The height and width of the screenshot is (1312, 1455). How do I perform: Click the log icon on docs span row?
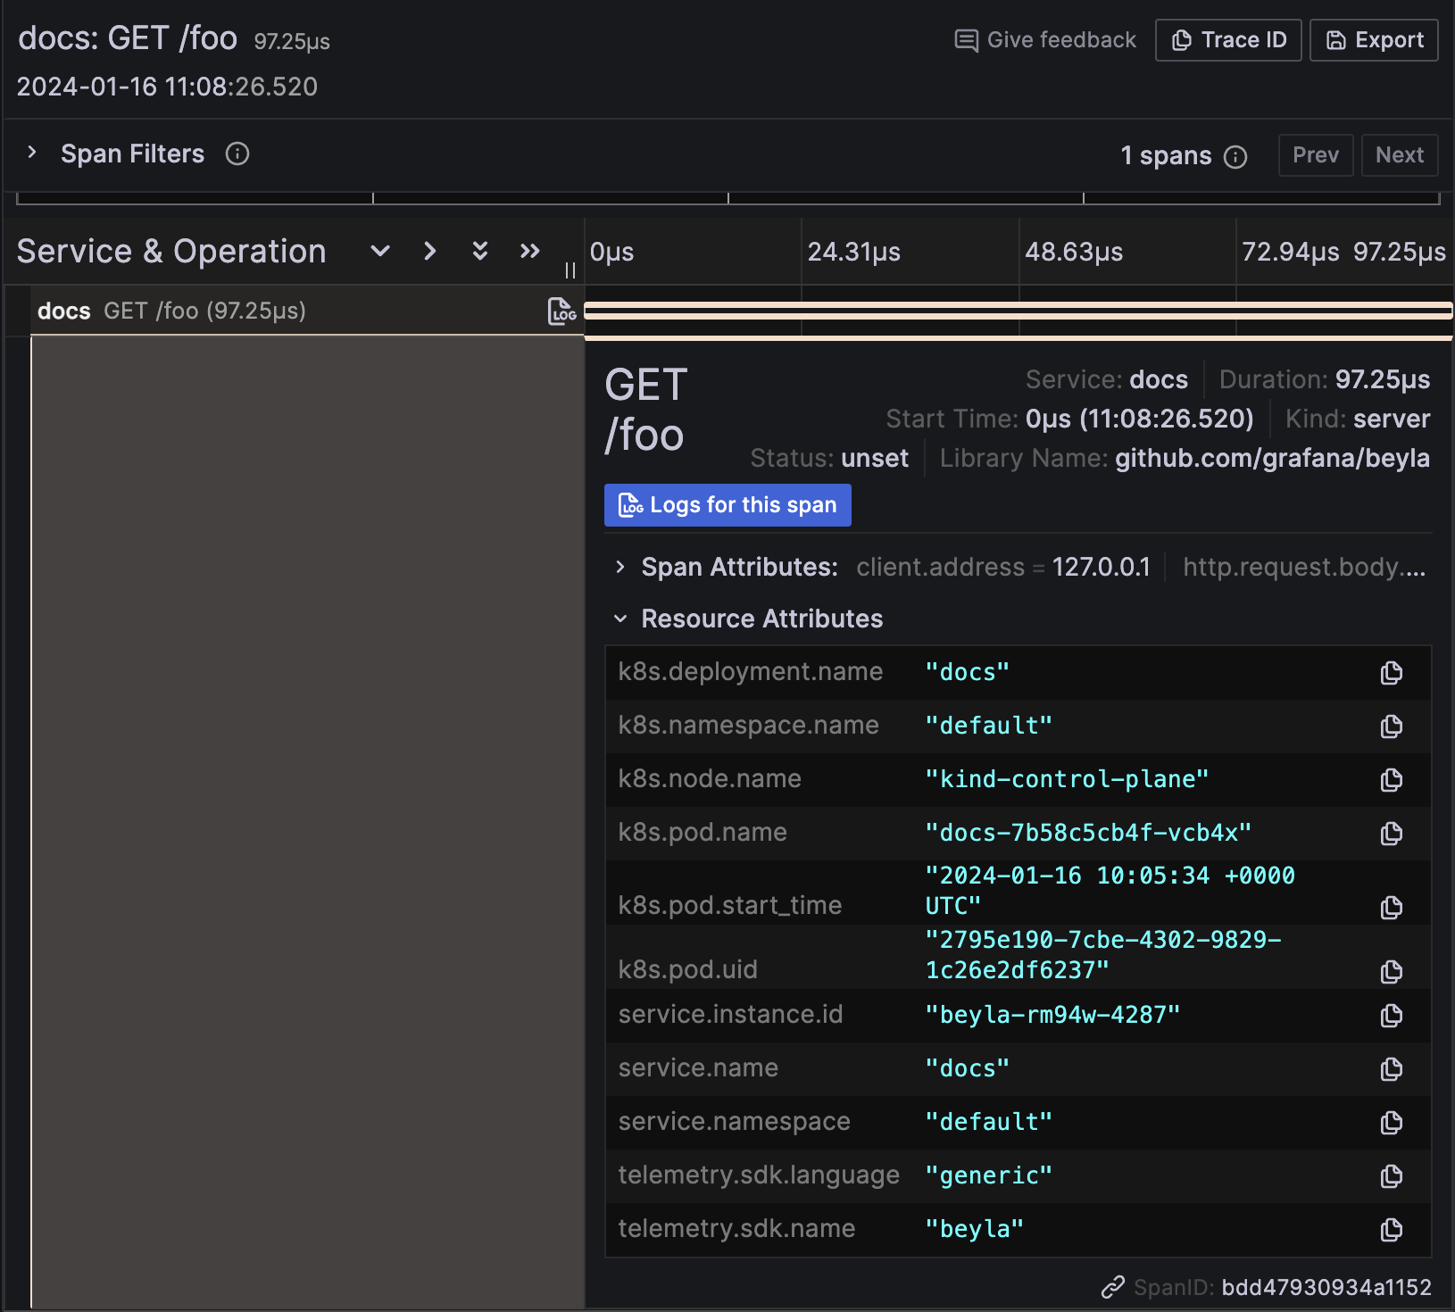point(561,311)
